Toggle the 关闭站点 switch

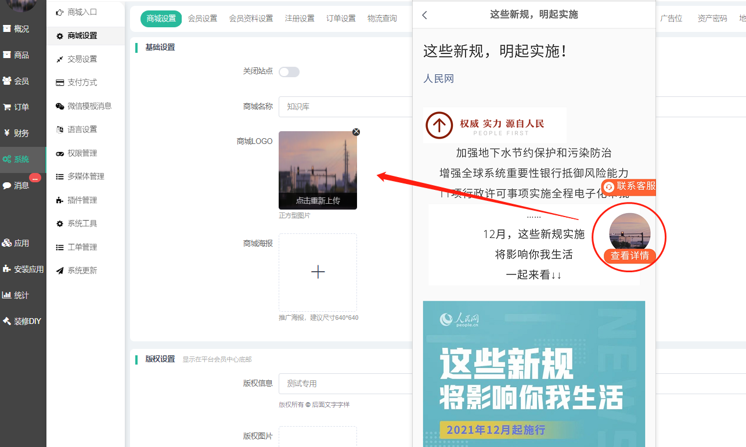[289, 72]
